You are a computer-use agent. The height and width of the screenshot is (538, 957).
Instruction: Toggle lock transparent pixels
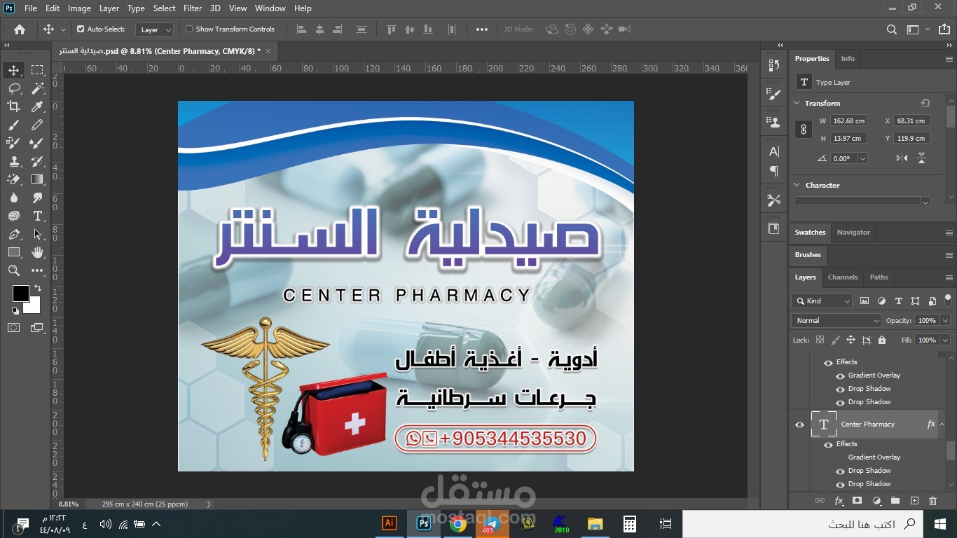[820, 340]
